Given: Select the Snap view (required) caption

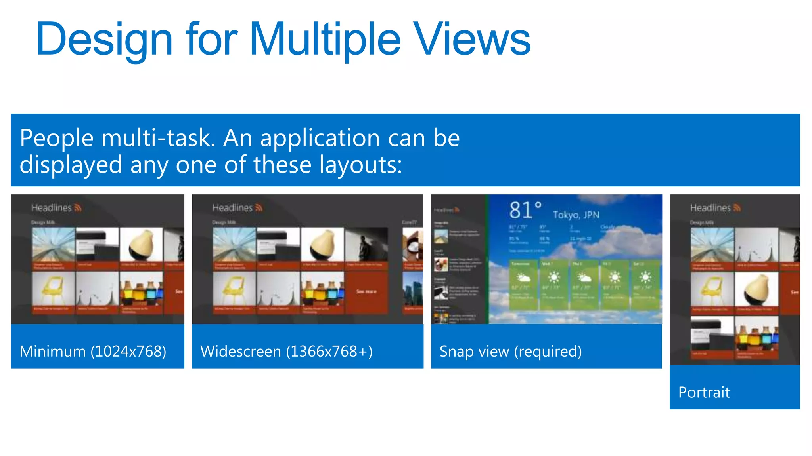Looking at the screenshot, I should click(510, 351).
